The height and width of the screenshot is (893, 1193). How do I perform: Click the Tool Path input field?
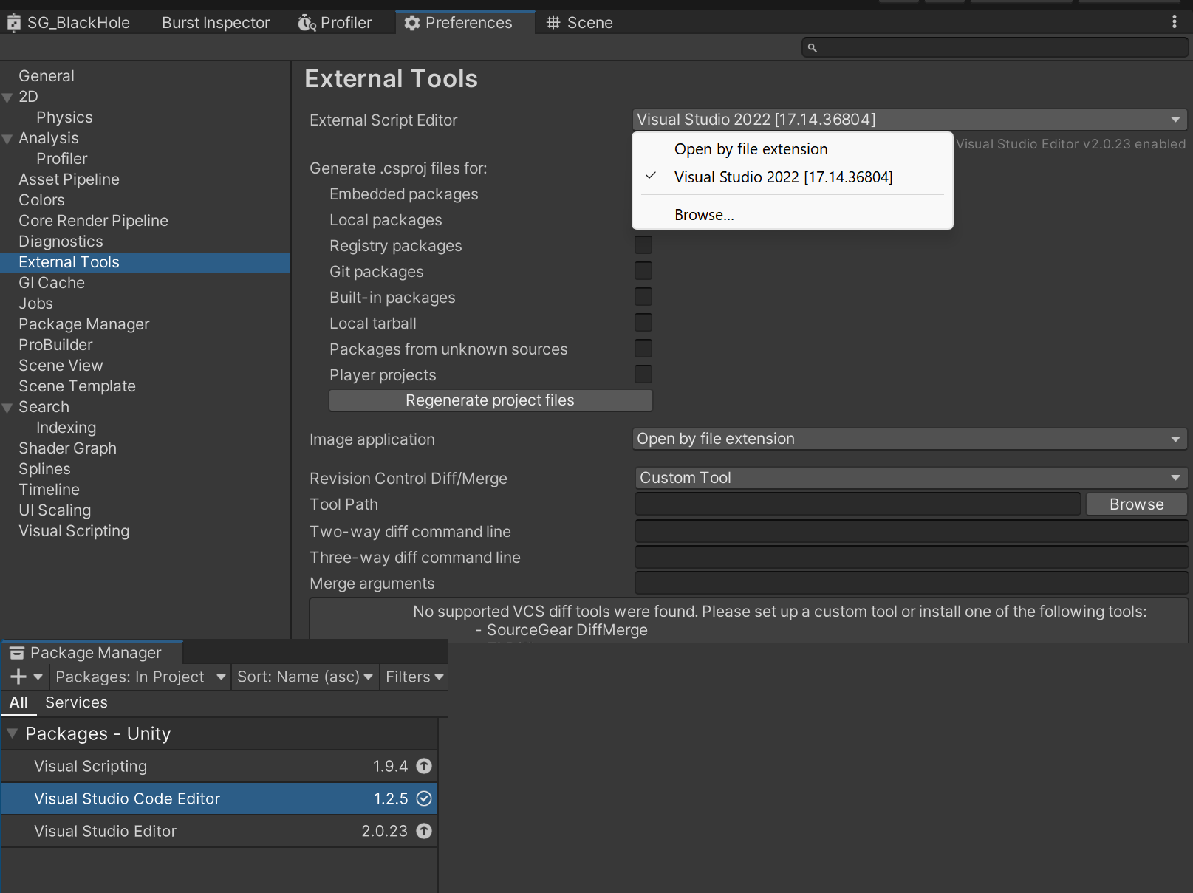(858, 504)
